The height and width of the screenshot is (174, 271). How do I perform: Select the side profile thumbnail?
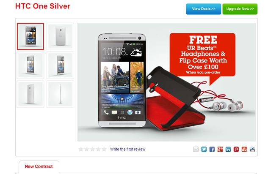(x=60, y=94)
